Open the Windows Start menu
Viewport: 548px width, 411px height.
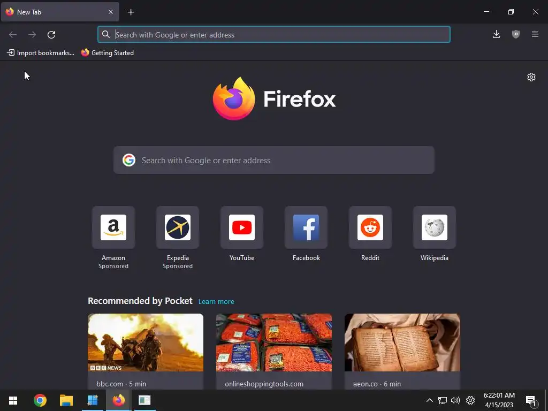[13, 400]
